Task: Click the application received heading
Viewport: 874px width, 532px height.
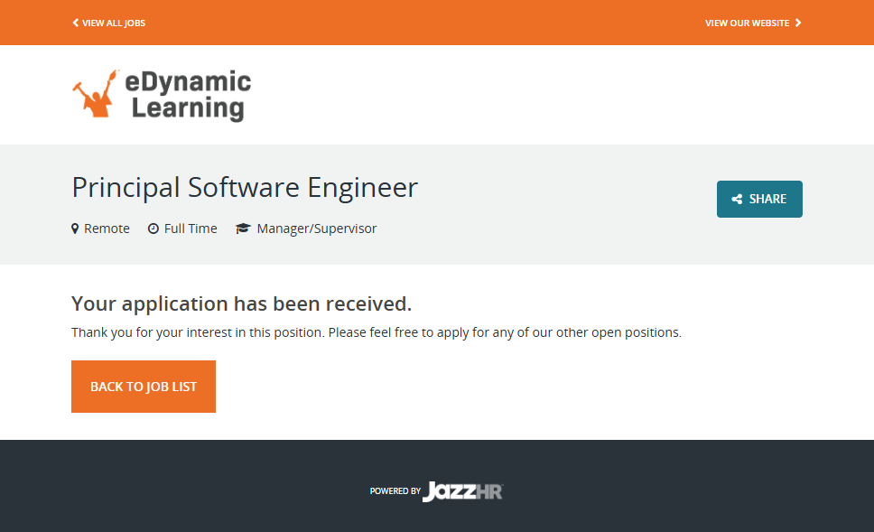Action: [x=241, y=303]
